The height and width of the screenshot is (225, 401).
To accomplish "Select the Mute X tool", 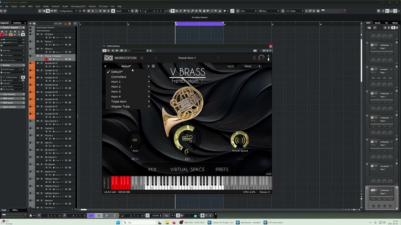I will coord(197,11).
